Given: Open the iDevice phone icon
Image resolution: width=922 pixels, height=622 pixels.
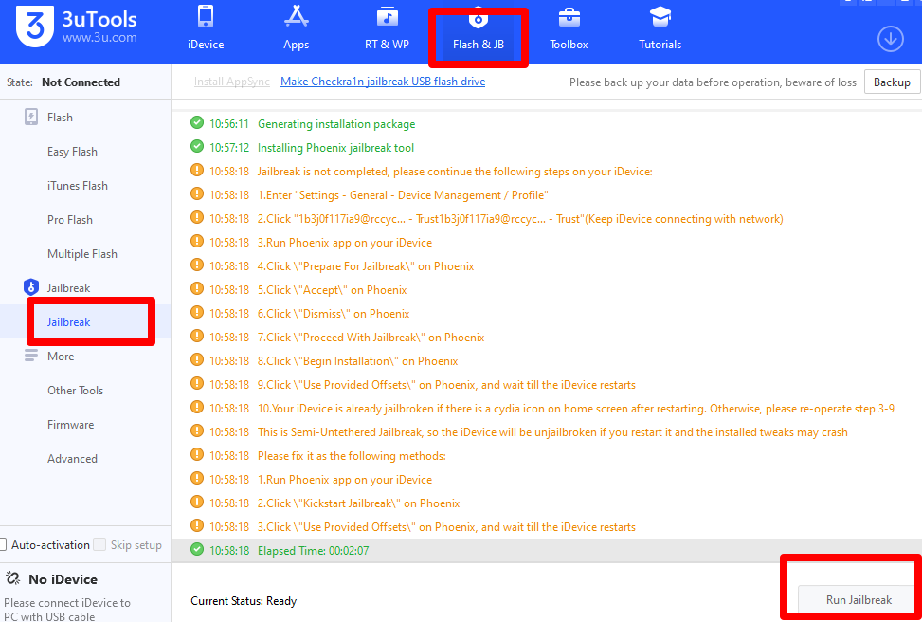Looking at the screenshot, I should 206,16.
